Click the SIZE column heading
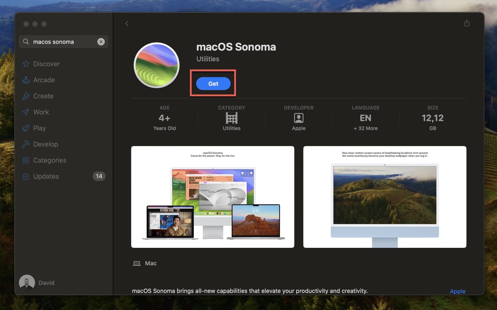Screen dimensions: 497x310 click(433, 108)
